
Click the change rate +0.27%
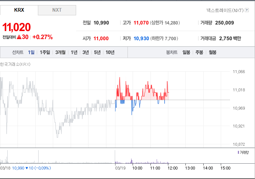(43, 37)
